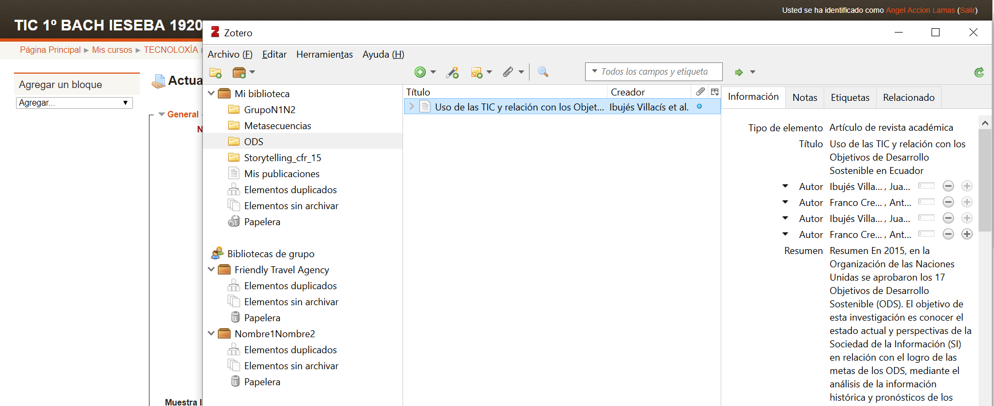Image resolution: width=994 pixels, height=406 pixels.
Task: Click the Add Attachment paperclip icon
Action: pos(508,72)
